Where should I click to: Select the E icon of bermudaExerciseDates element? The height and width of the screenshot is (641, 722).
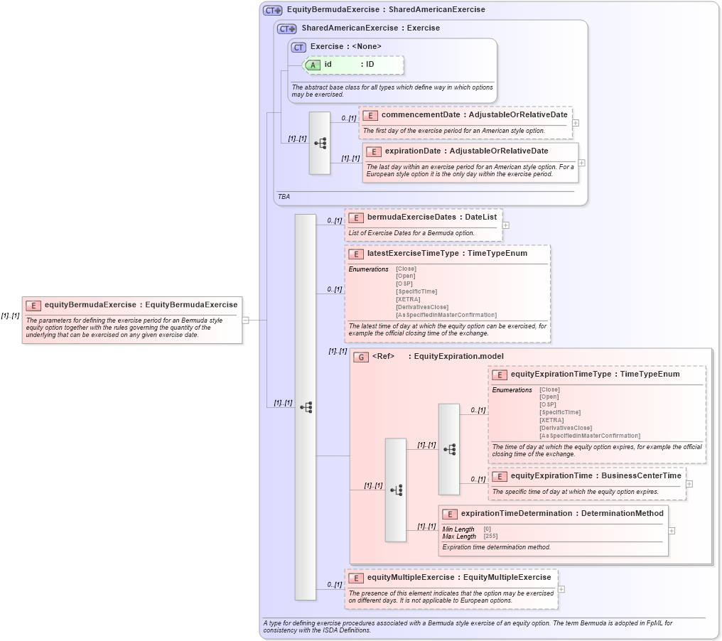coord(356,217)
